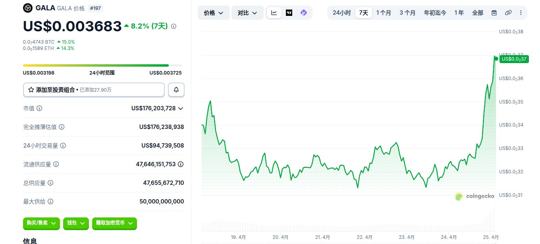Select the 年初迄今 time range tab
540x244 pixels.
(x=435, y=13)
